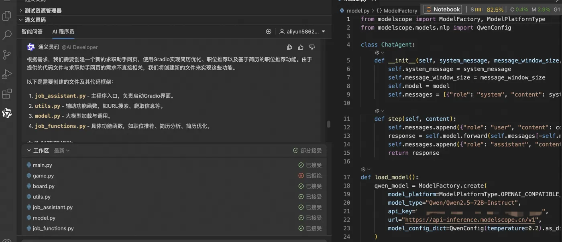562x242 pixels.
Task: Switch to the 智能问答 tab
Action: (32, 32)
